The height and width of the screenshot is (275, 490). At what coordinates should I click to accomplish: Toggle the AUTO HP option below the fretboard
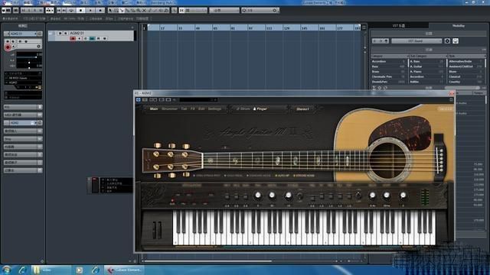(x=283, y=176)
